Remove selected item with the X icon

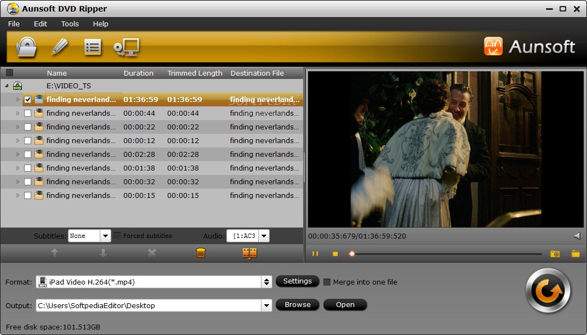[152, 253]
